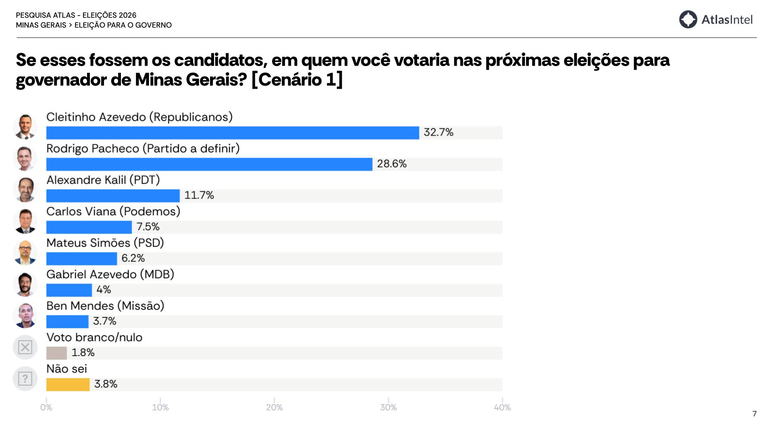The height and width of the screenshot is (435, 774).
Task: Click the page number 7
Action: click(x=755, y=414)
